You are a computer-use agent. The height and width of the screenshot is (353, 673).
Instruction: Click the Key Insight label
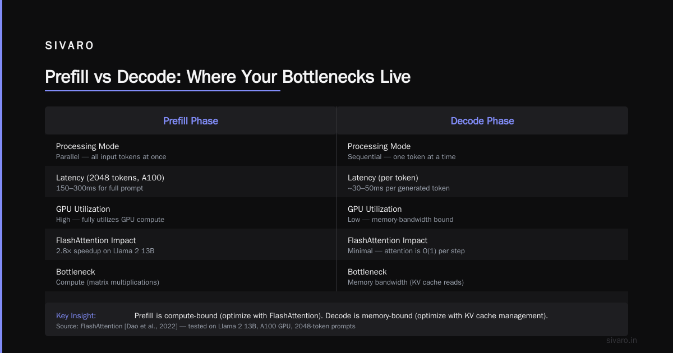pyautogui.click(x=76, y=315)
